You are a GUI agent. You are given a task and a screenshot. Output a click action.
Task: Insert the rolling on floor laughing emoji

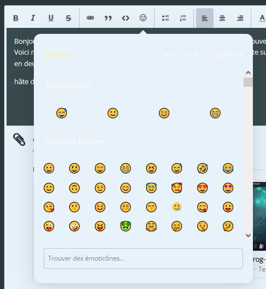(203, 168)
